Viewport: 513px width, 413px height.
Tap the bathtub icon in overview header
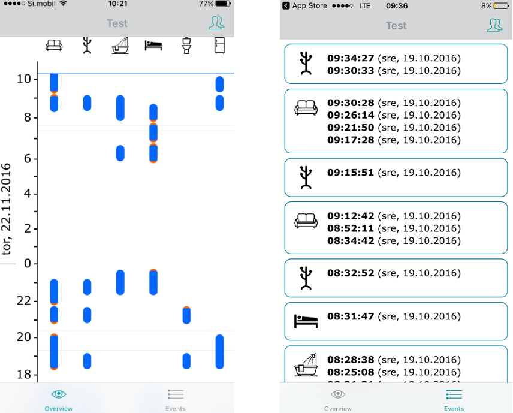click(120, 46)
